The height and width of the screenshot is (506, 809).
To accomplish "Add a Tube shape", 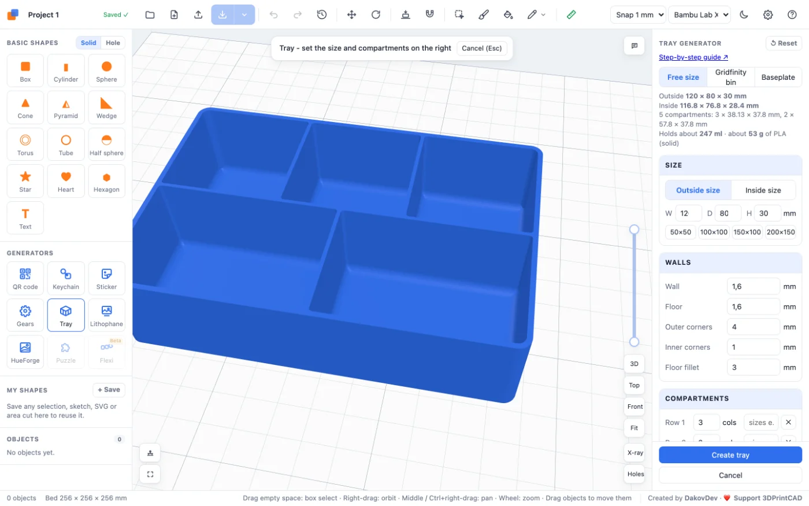I will (66, 145).
